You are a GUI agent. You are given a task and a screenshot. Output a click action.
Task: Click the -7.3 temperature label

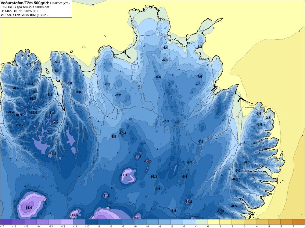(198, 84)
